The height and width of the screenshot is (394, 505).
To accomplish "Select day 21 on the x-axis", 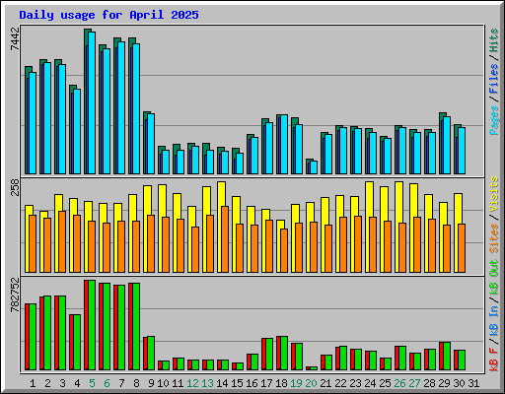I will tap(325, 383).
